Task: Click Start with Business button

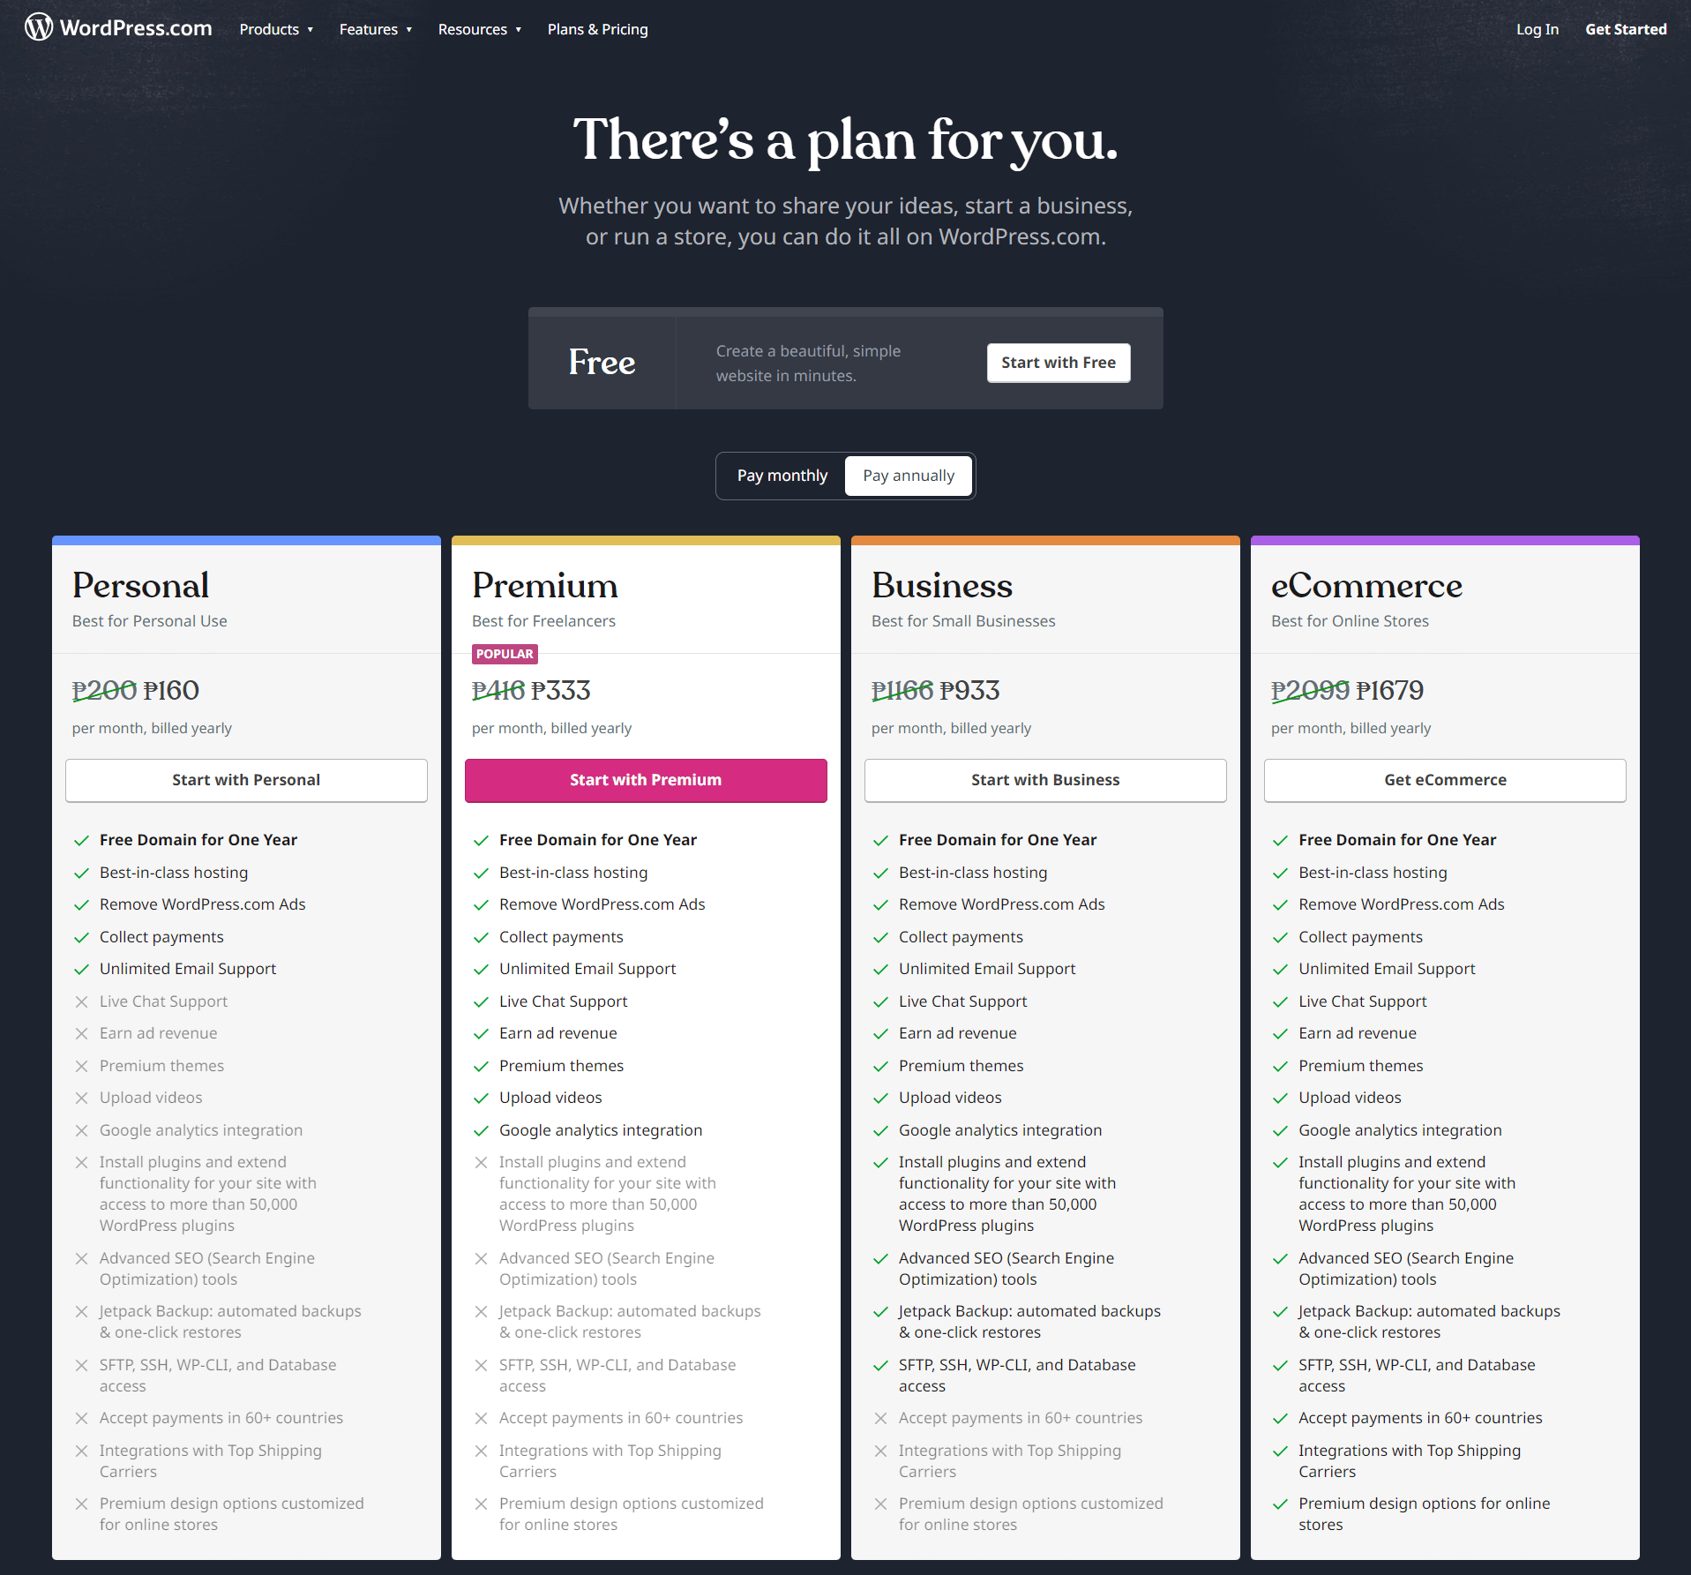Action: point(1045,780)
